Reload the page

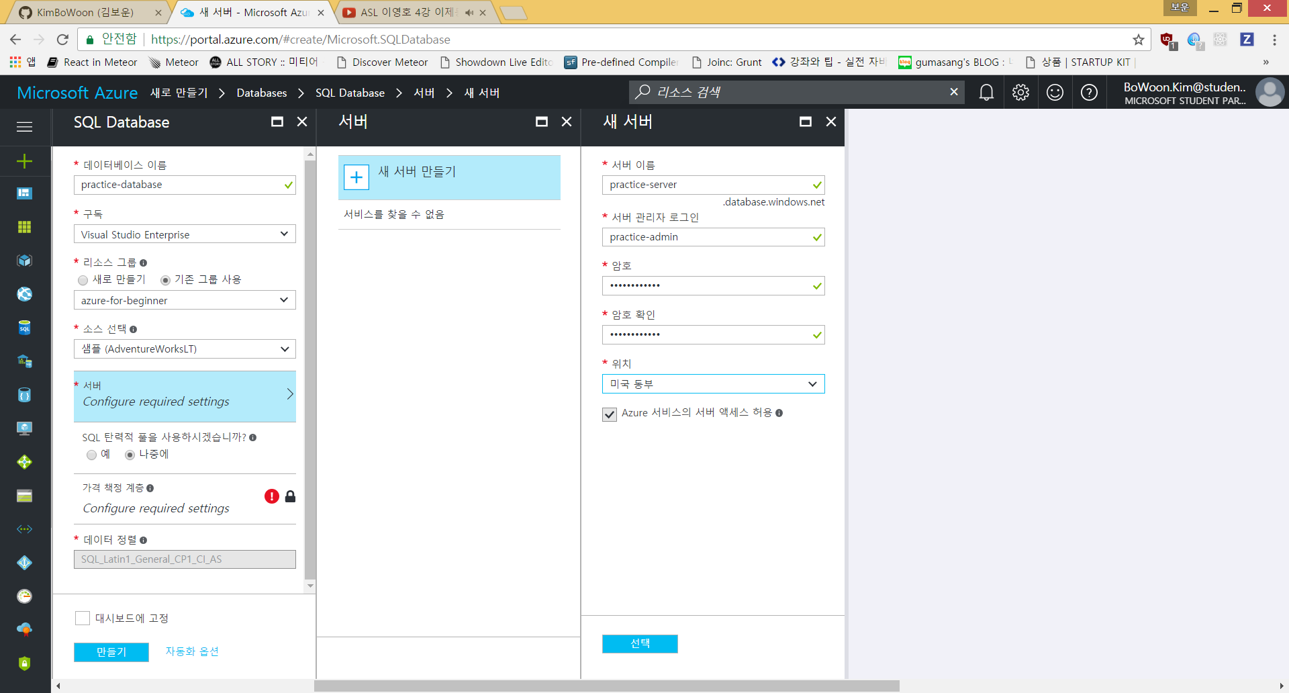pyautogui.click(x=62, y=40)
